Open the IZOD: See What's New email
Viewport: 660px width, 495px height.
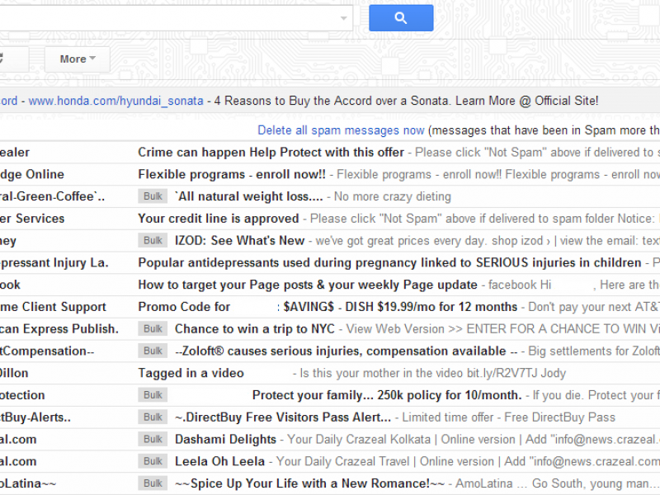[239, 241]
